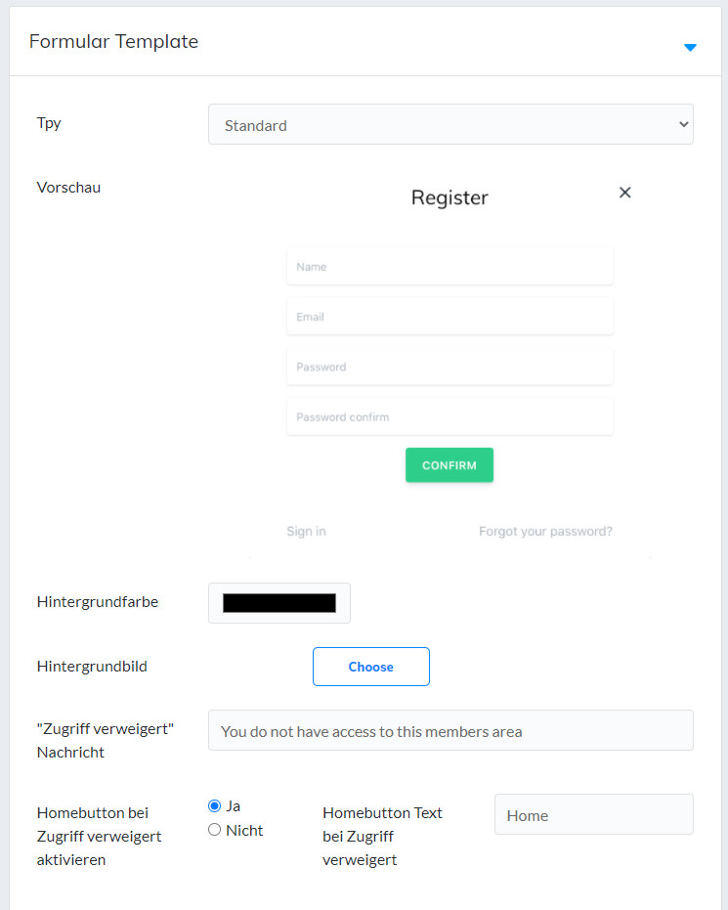Open the Forgot your password link
This screenshot has width=728, height=910.
point(545,532)
